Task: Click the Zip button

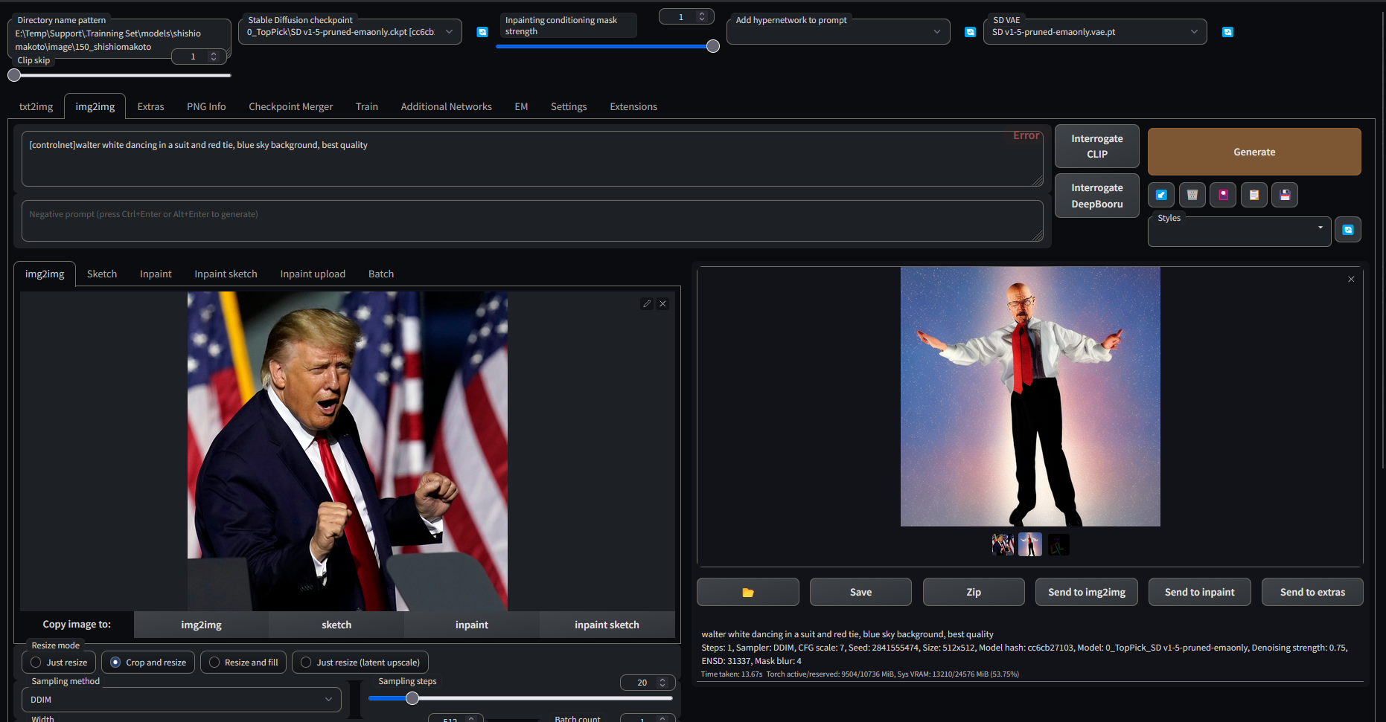Action: point(974,592)
